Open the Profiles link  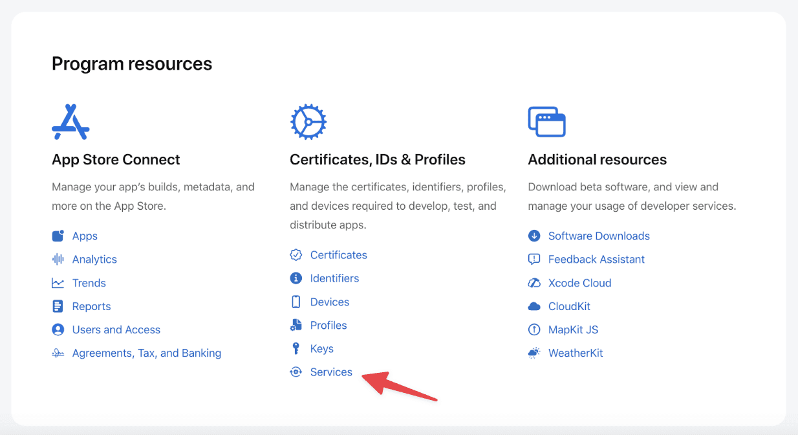click(329, 325)
